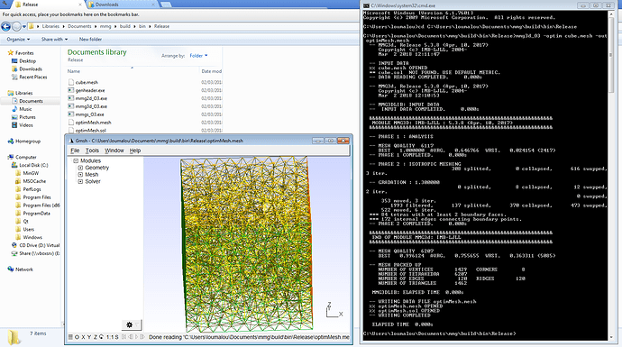Click the 1:1 scale reset button
The width and height of the screenshot is (622, 347).
point(110,337)
